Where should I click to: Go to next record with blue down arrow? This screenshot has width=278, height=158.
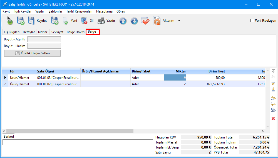pyautogui.click(x=134, y=21)
